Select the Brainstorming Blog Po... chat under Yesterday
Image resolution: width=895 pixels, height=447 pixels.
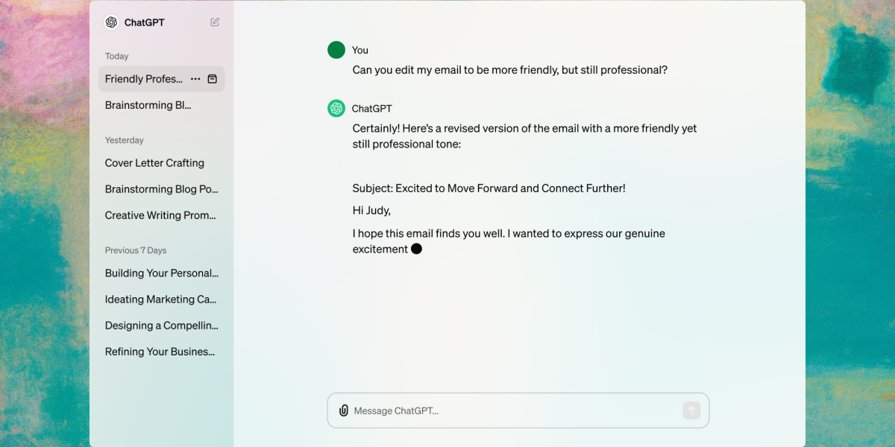[162, 189]
